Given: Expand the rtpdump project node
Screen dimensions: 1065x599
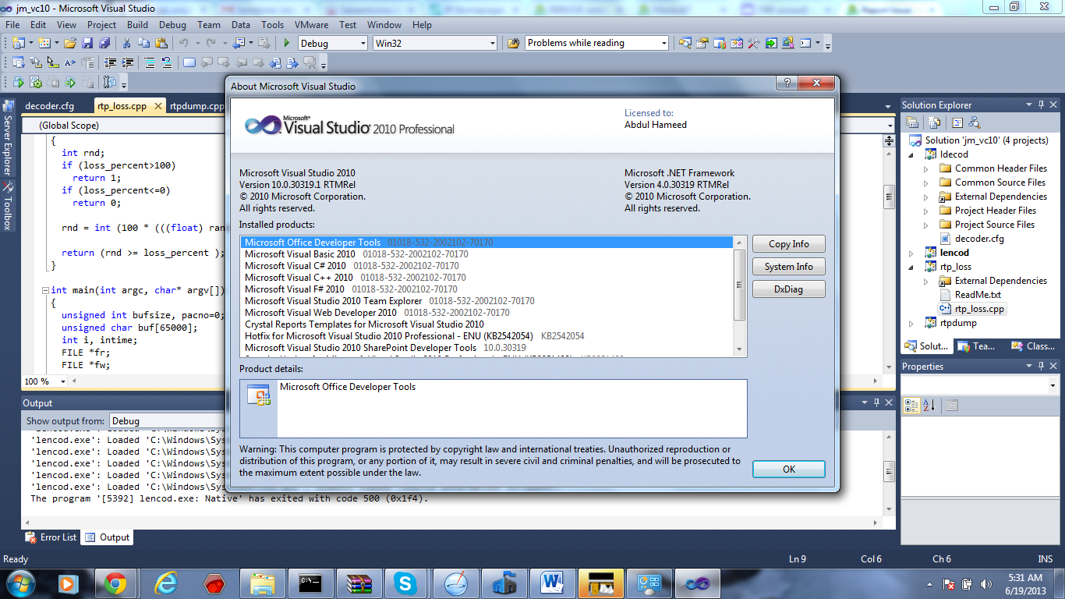Looking at the screenshot, I should pos(912,323).
